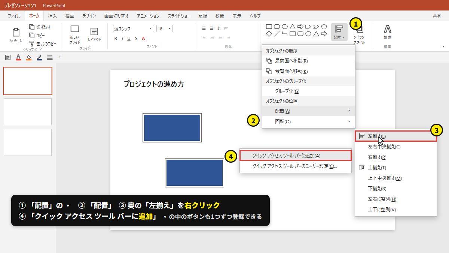449x253 pixels.
Task: Pick the straight line shape
Action: coord(277,34)
